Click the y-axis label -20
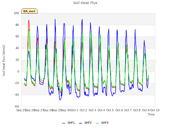The height and width of the screenshot is (128, 171). pyautogui.click(x=17, y=83)
